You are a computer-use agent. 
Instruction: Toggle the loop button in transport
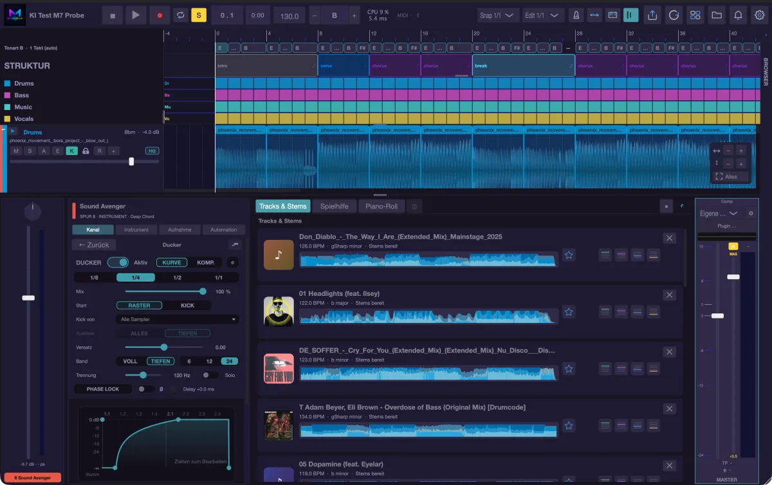tap(181, 15)
